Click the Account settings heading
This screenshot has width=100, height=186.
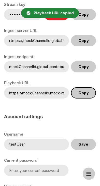pos(23,117)
